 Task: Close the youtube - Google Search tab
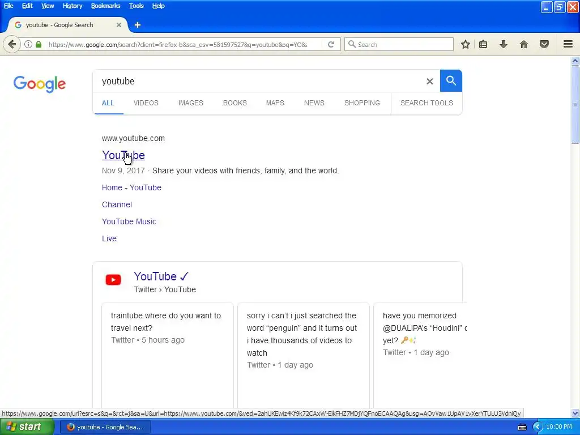pyautogui.click(x=119, y=25)
